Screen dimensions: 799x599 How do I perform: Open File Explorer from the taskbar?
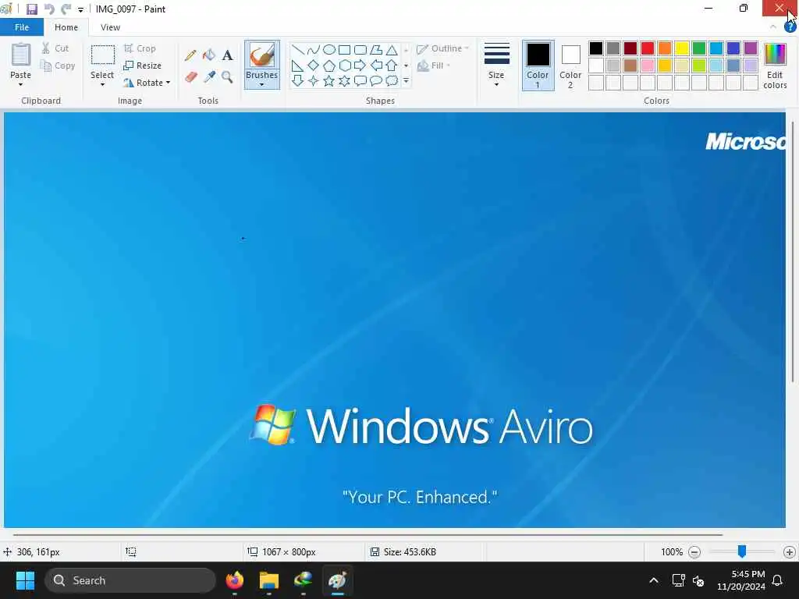tap(268, 580)
